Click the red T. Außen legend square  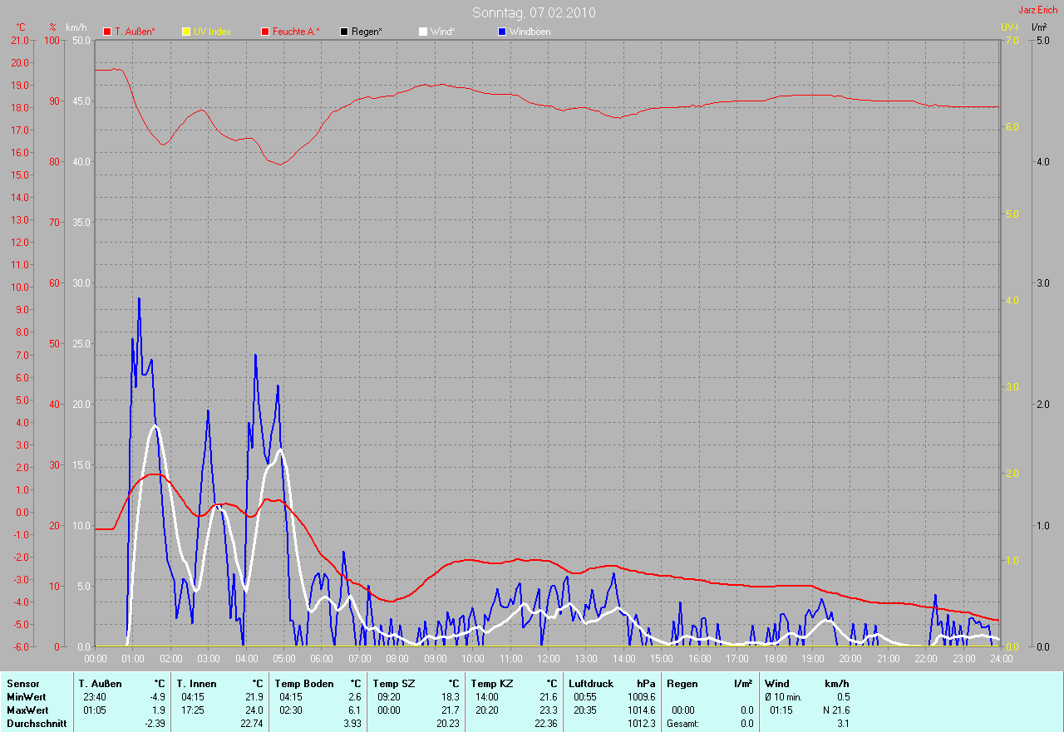click(x=107, y=32)
